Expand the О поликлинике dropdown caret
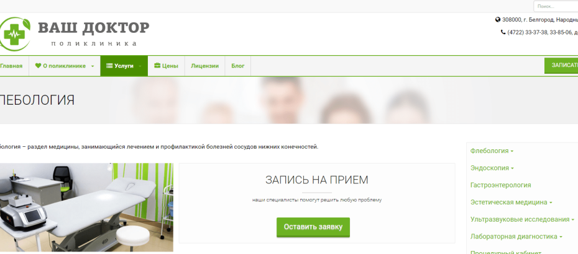This screenshot has width=578, height=254. [x=93, y=66]
